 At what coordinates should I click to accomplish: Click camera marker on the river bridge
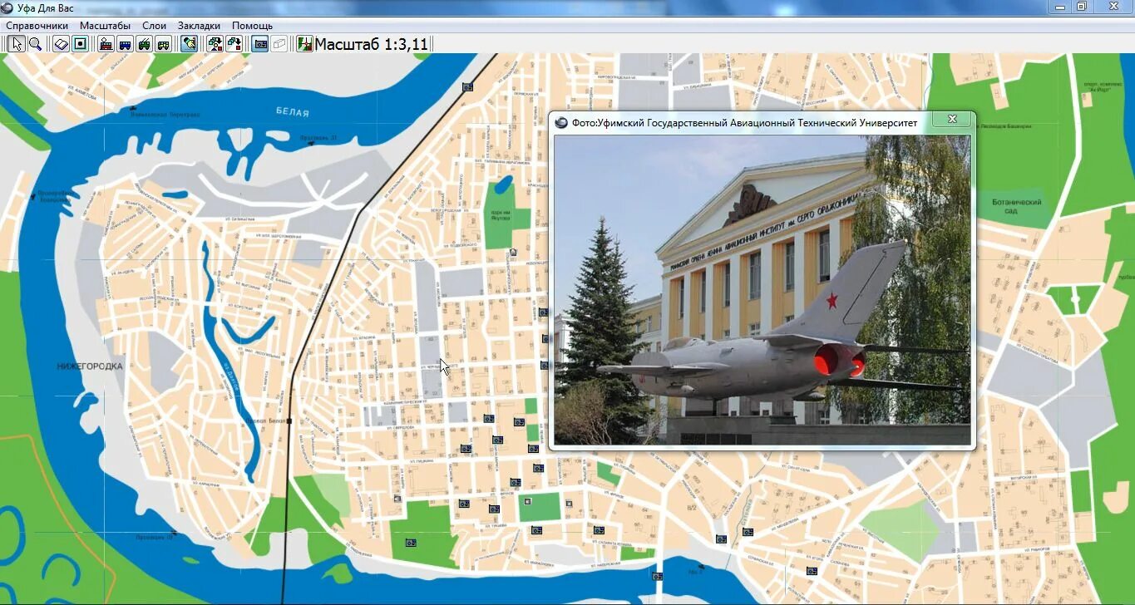(x=658, y=575)
